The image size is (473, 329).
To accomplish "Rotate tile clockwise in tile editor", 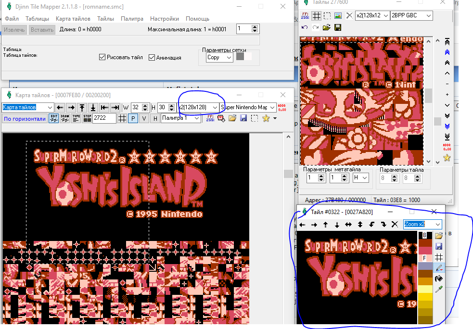I will coord(383,224).
